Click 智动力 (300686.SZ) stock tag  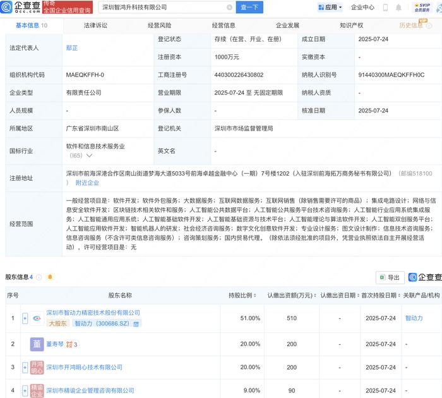point(107,323)
